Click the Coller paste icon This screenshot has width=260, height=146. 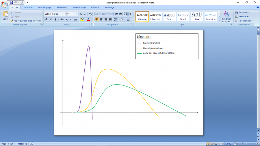click(5, 14)
